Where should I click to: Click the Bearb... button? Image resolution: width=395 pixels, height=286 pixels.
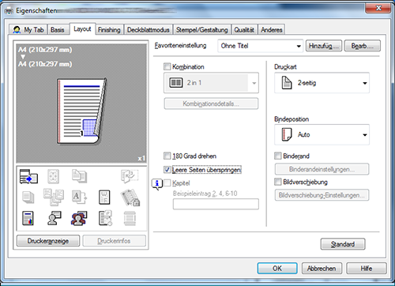[x=363, y=46]
